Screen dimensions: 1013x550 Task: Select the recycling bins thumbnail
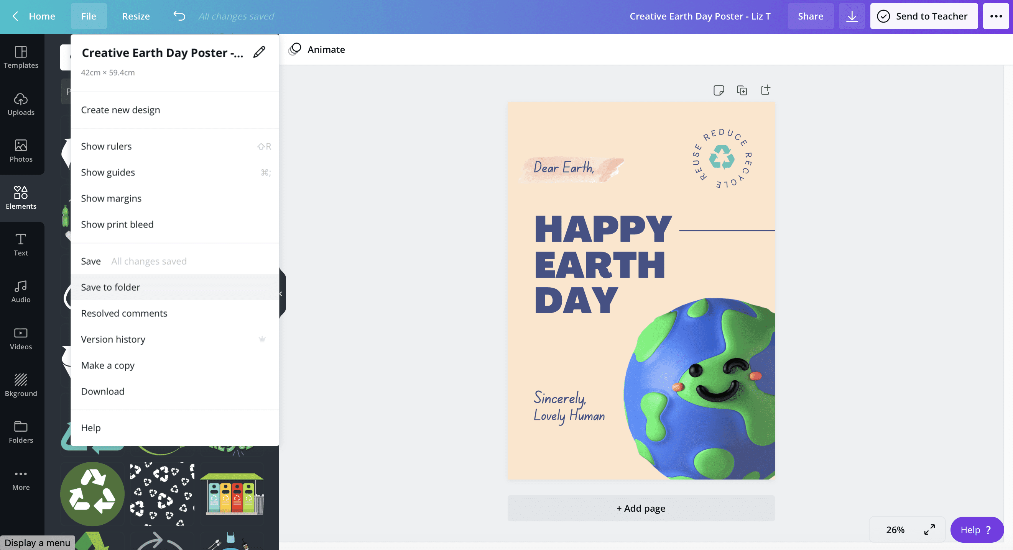point(232,494)
